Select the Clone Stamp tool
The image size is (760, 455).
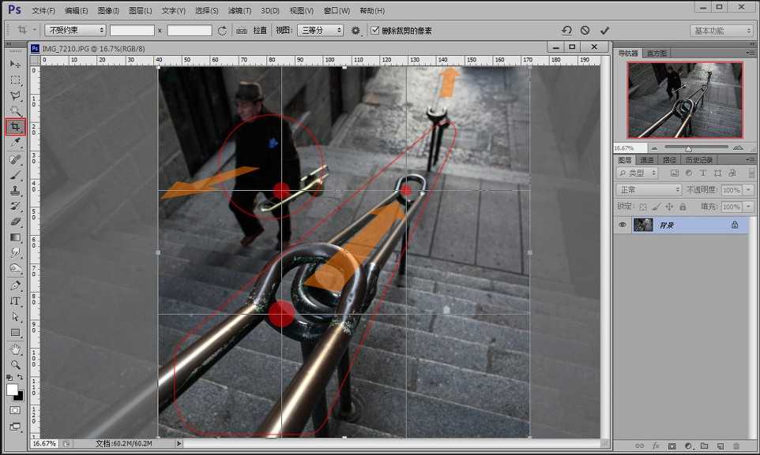point(15,190)
